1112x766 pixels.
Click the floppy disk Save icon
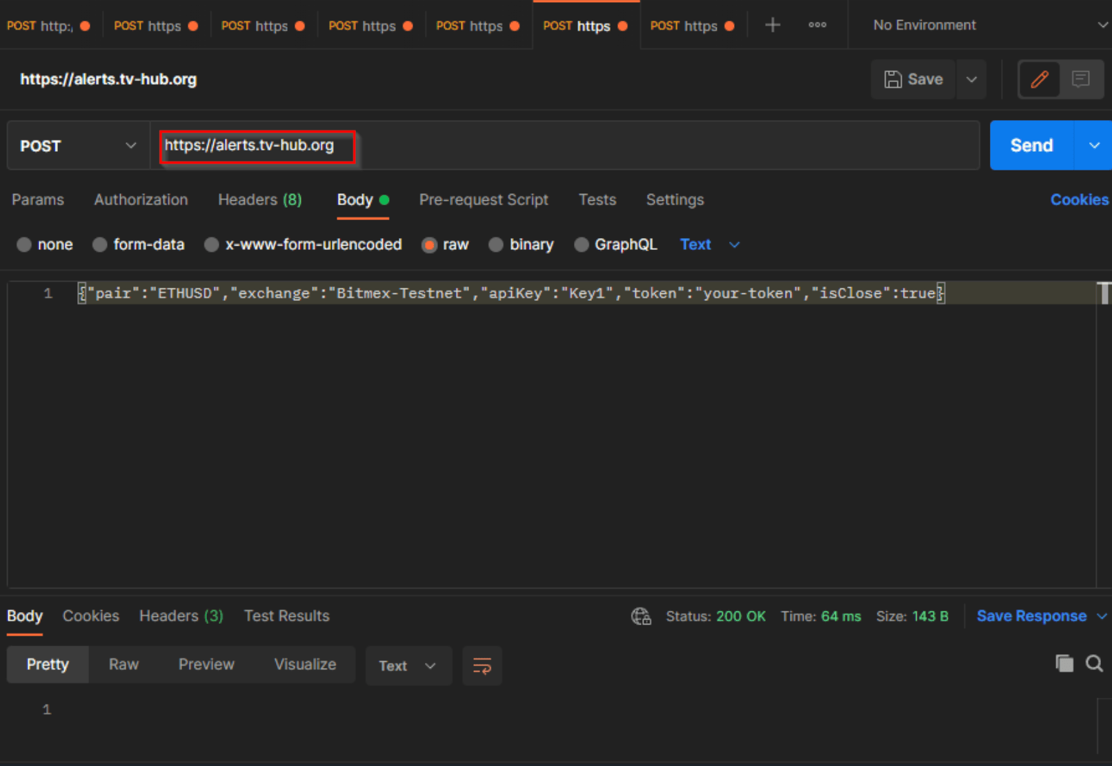(x=893, y=79)
